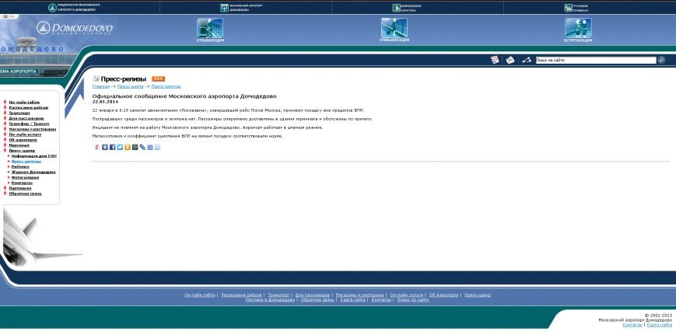Open the top-bar cargo terminal link
The image size is (676, 335).
[576, 8]
